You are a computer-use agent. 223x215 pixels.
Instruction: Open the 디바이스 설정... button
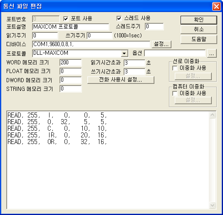(161, 44)
